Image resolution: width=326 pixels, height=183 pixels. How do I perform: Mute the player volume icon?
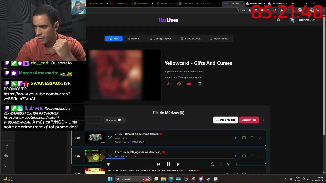click(x=108, y=164)
